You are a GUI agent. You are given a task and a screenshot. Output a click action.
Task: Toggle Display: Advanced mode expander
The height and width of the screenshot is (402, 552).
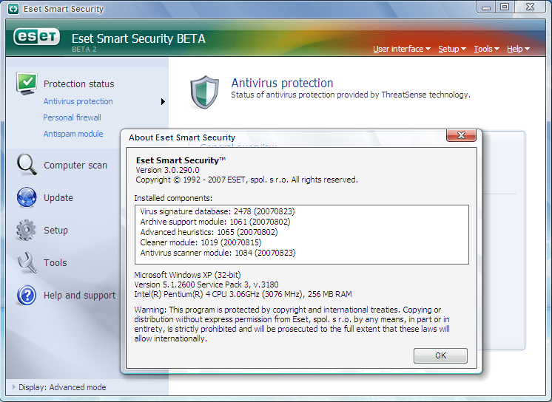[15, 387]
